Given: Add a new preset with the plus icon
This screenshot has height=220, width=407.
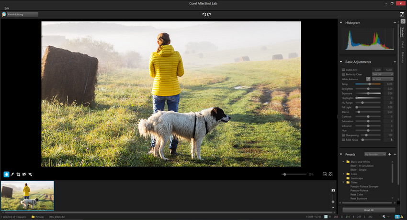Looking at the screenshot, I should (x=390, y=154).
